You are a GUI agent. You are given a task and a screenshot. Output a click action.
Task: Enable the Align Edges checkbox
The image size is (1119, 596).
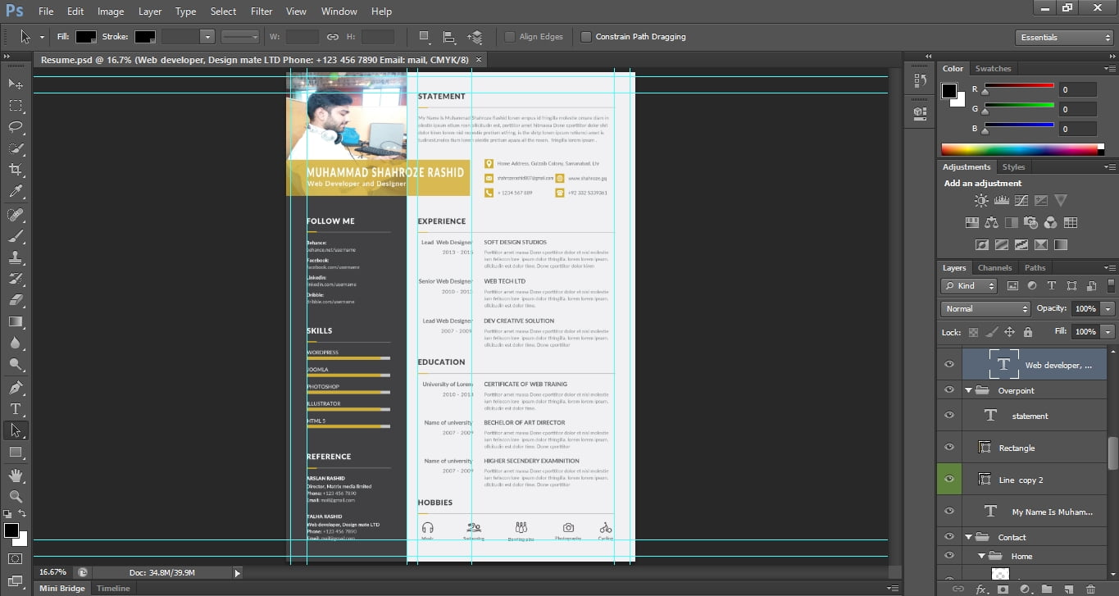(510, 37)
